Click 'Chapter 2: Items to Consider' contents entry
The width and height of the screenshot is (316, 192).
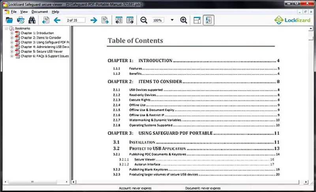194,82
